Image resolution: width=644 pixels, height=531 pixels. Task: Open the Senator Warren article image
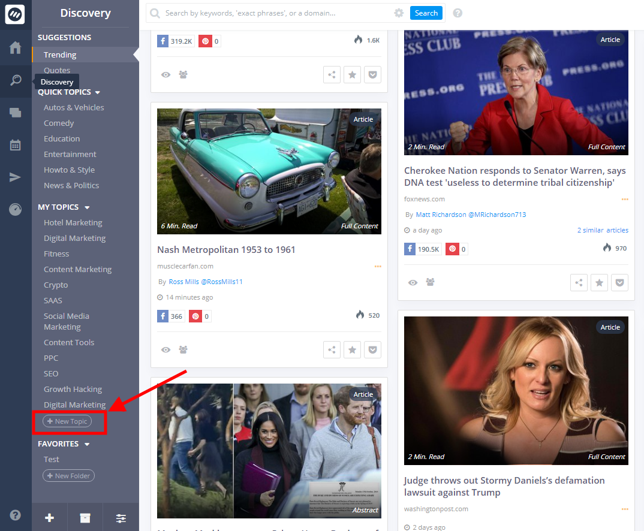coord(516,92)
